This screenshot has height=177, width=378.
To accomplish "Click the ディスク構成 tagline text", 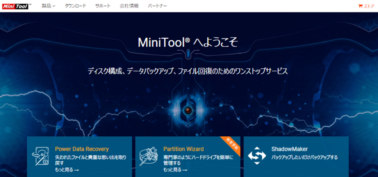I will (188, 71).
